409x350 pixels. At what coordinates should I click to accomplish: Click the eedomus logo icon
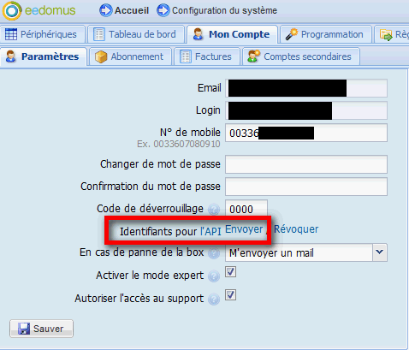pos(12,11)
